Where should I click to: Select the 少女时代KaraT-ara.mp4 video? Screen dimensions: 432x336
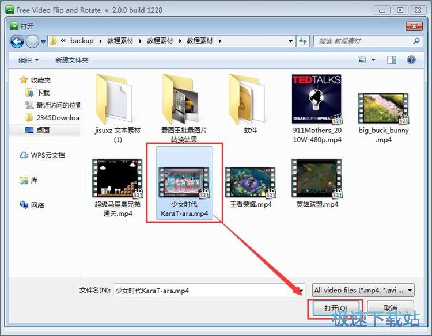pyautogui.click(x=184, y=183)
